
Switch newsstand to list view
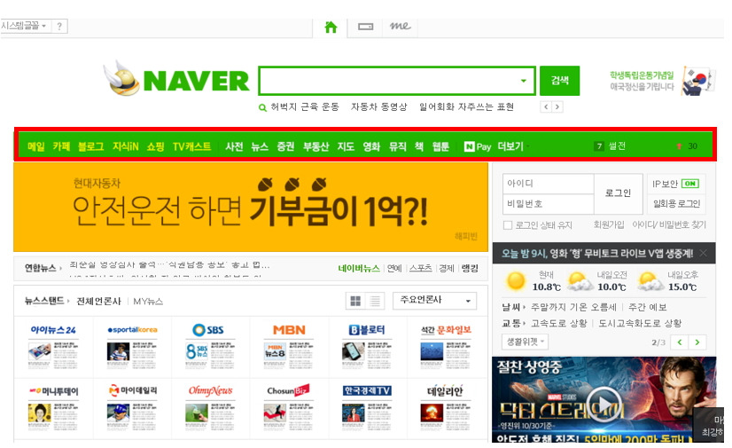coord(374,301)
